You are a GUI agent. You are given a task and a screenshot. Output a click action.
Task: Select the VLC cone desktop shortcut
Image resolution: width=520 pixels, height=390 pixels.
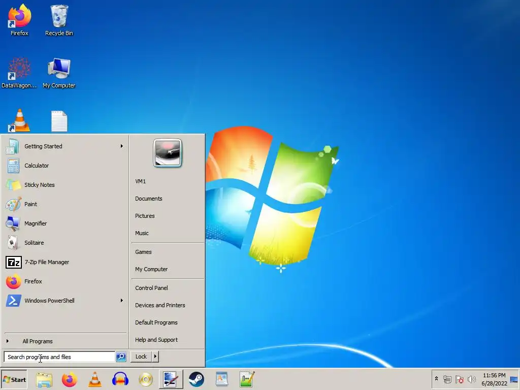[19, 120]
